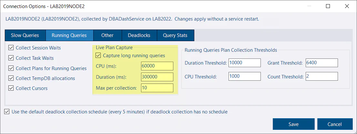
Task: Click the Duration (ms) field showing 300000
Action: [x=157, y=77]
